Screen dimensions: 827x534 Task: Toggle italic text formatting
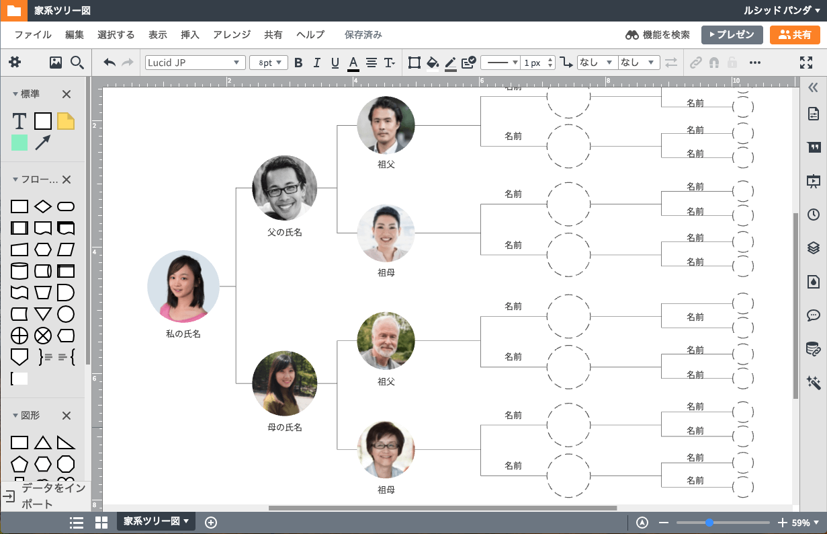tap(317, 63)
